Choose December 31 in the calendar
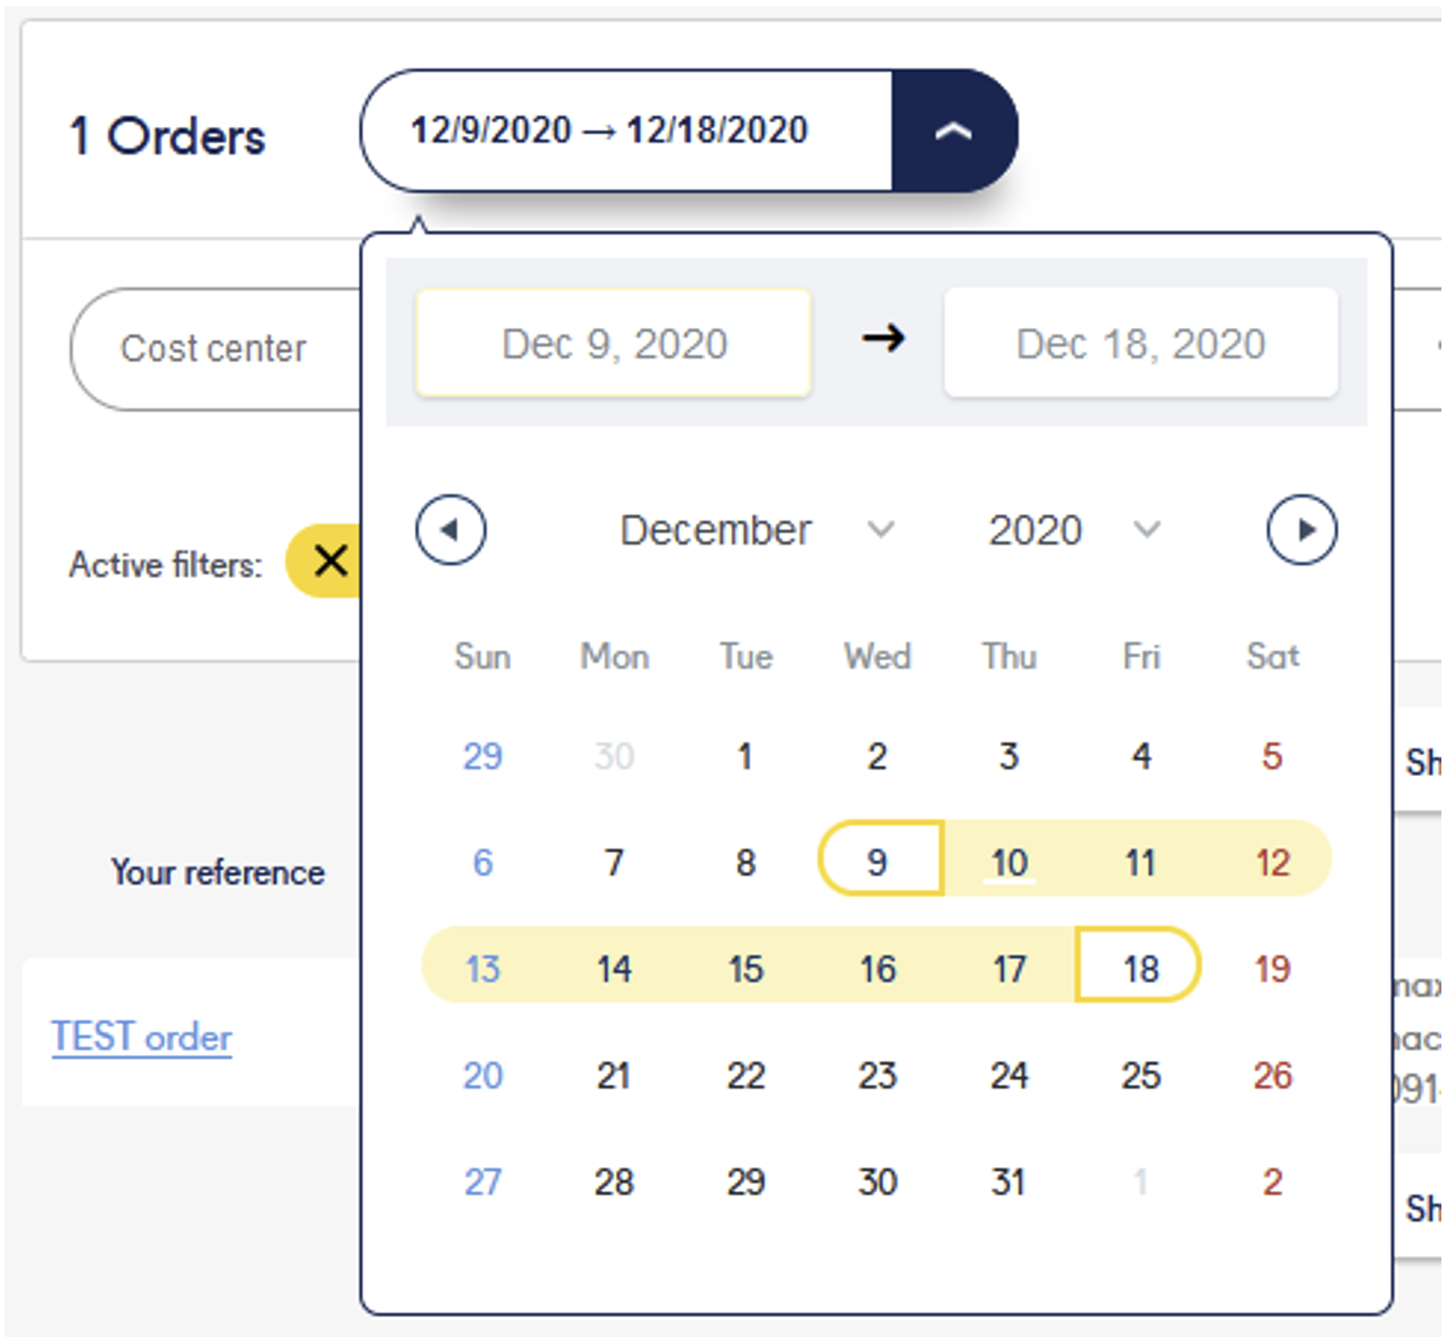Screen dimensions: 1448x1337 tap(1009, 1182)
